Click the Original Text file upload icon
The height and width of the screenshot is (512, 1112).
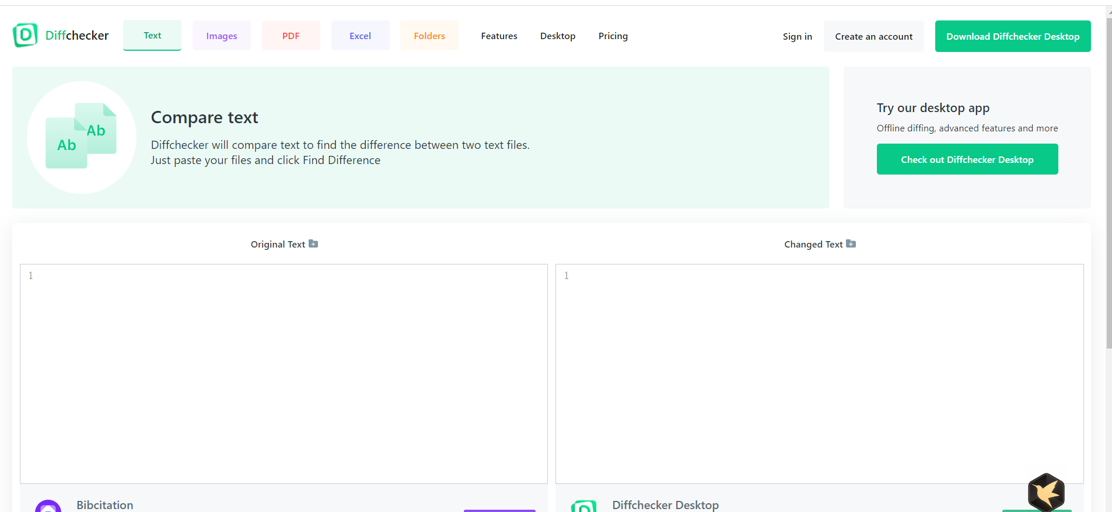313,244
